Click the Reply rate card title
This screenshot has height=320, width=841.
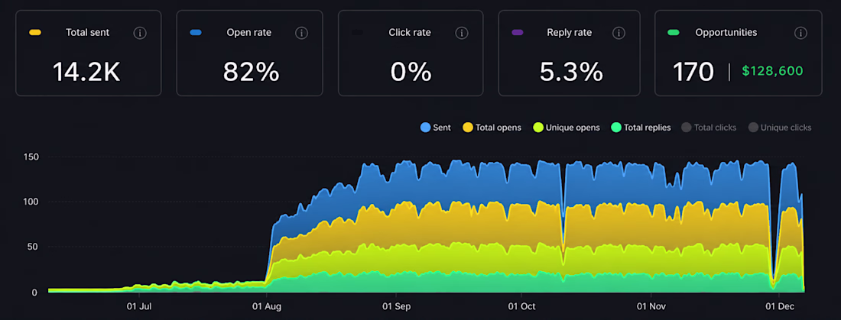570,33
